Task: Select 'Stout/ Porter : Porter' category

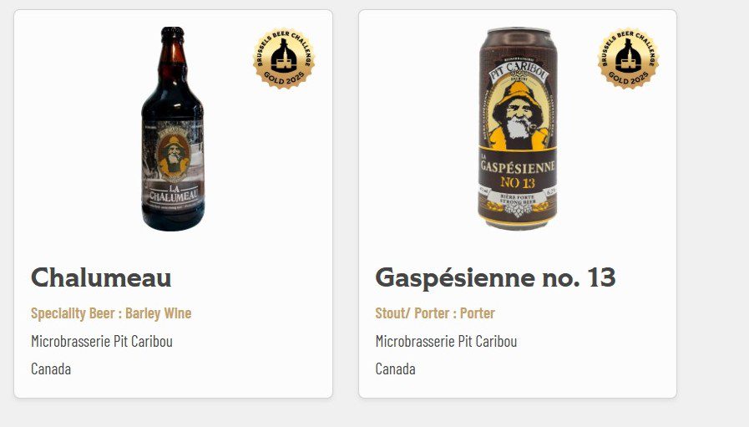Action: tap(435, 313)
